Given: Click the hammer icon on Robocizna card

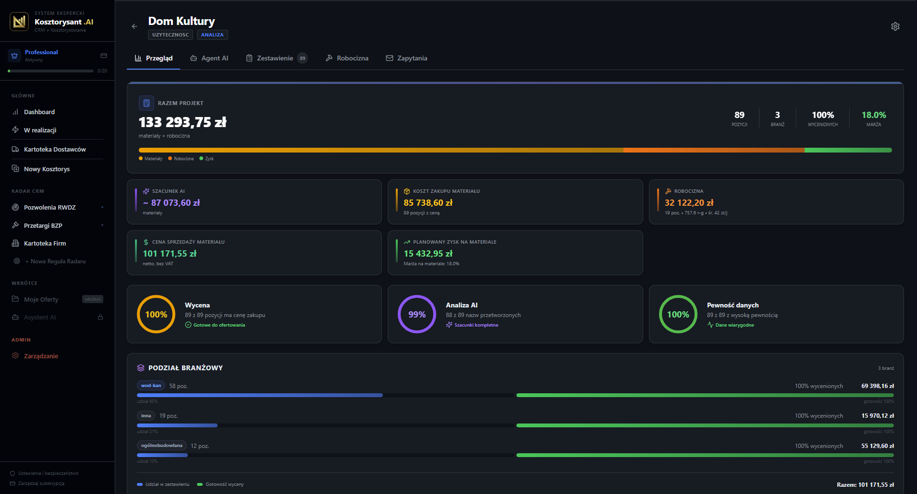Looking at the screenshot, I should point(668,191).
